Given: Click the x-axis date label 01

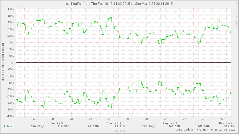Looking at the screenshot, I should pos(203,119).
